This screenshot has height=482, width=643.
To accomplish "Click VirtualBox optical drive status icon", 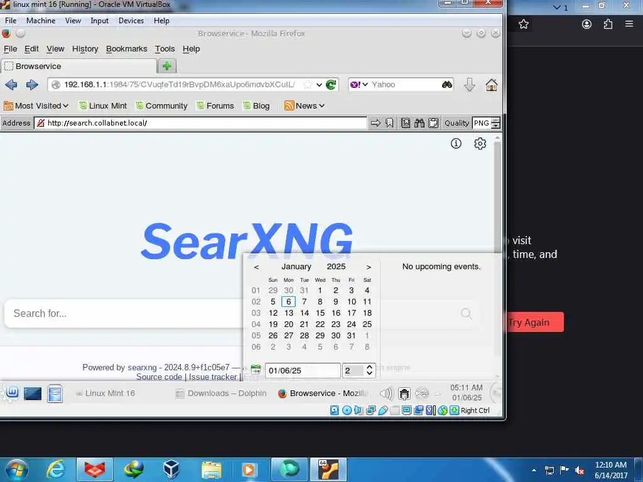I will click(x=347, y=410).
